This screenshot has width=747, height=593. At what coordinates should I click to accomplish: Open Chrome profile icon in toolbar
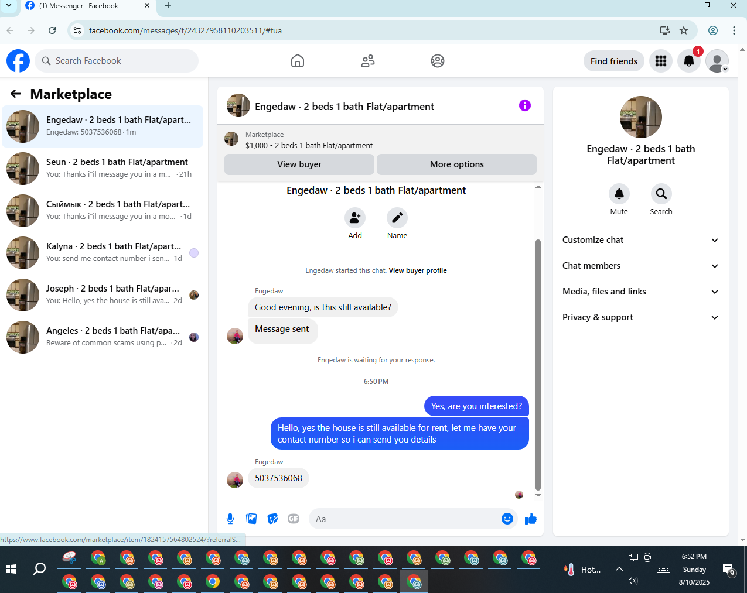713,30
